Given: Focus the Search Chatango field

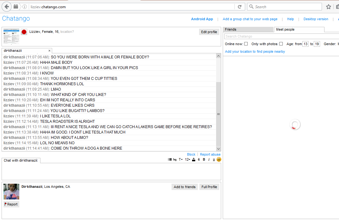Looking at the screenshot, I should coord(281,36).
